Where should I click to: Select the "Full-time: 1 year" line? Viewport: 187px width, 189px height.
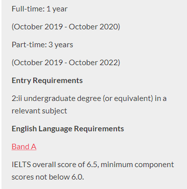pos(40,9)
